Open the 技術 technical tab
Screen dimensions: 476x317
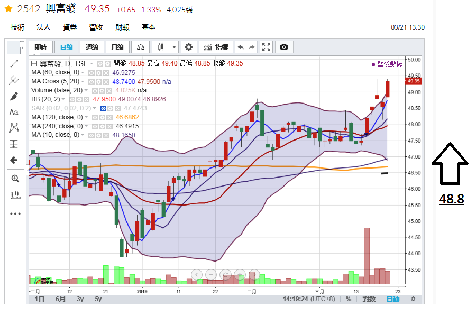pos(17,27)
